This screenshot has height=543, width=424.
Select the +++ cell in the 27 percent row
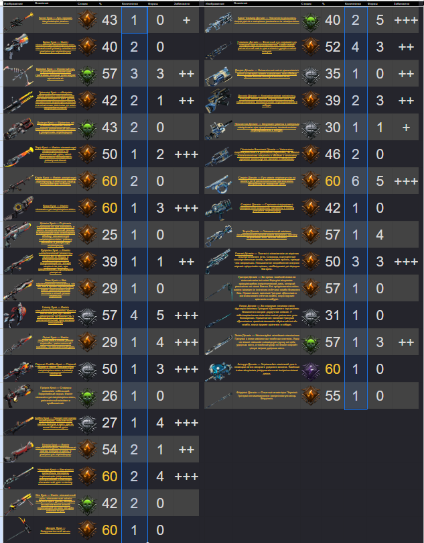click(x=186, y=423)
